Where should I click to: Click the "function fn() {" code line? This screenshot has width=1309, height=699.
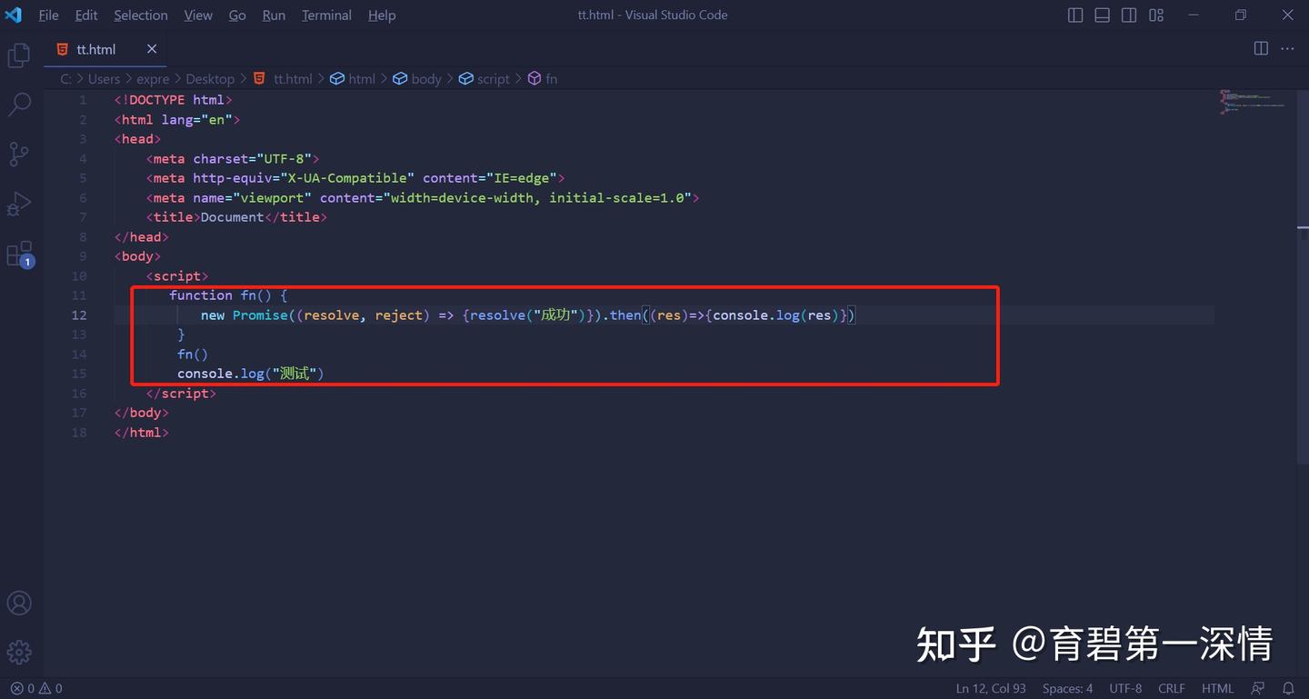228,295
